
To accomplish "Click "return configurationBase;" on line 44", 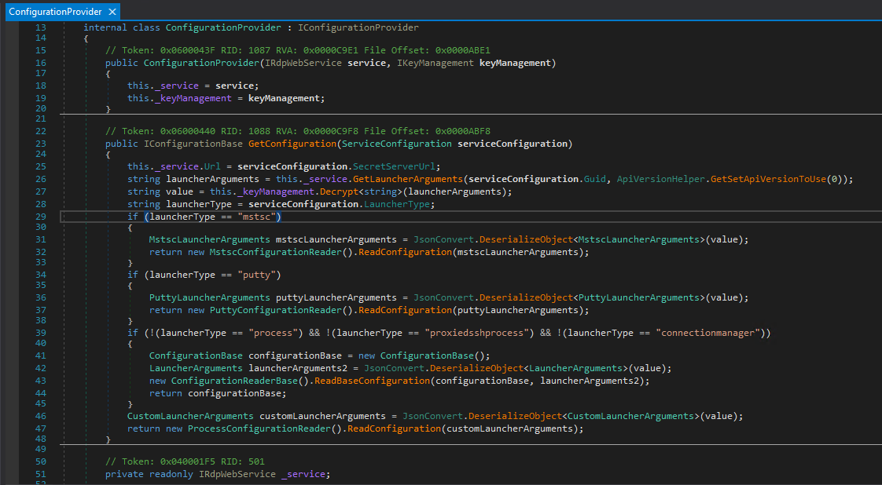I will point(219,393).
